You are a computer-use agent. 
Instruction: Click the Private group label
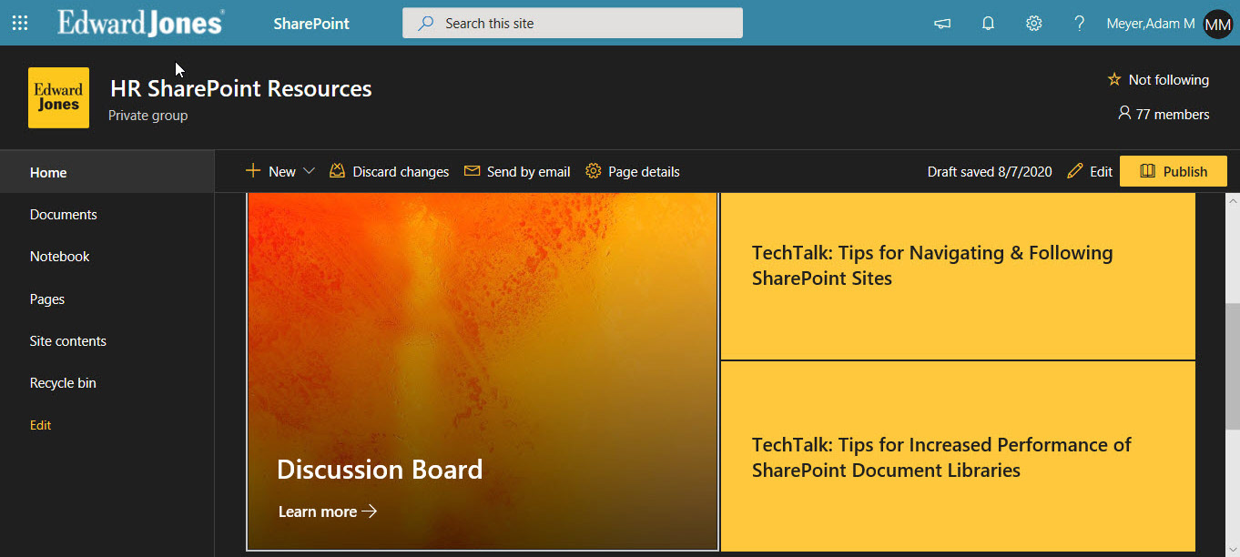pyautogui.click(x=148, y=116)
